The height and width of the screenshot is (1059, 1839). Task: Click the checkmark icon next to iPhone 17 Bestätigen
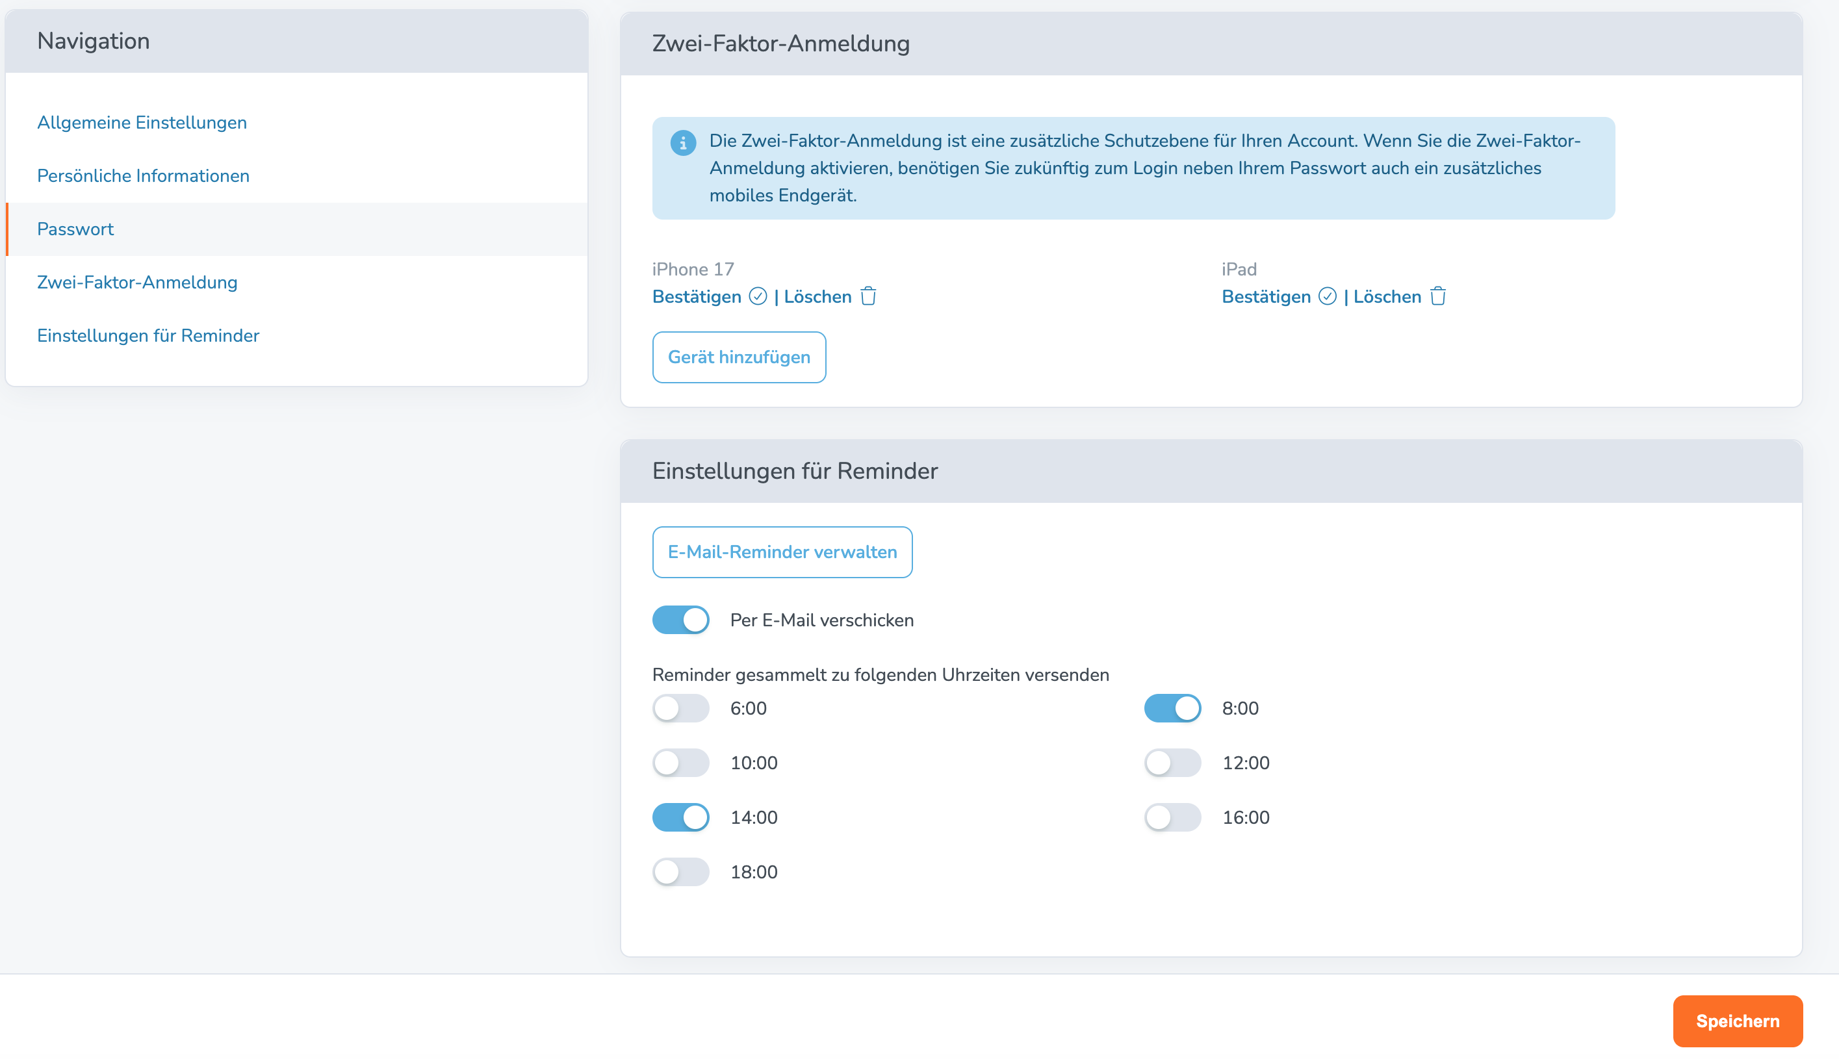[x=757, y=297]
